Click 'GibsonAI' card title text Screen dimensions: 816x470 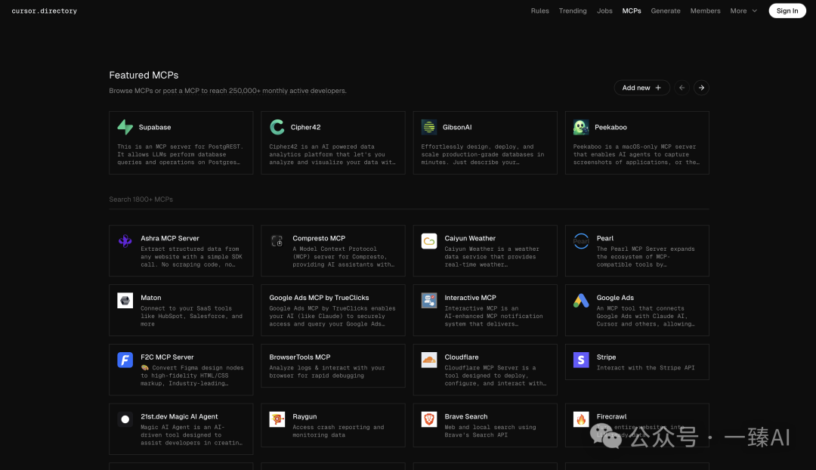point(457,127)
